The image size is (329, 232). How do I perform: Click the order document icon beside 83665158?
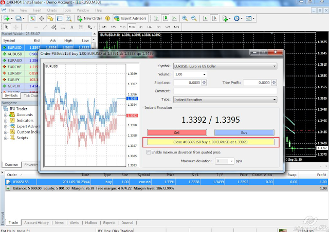point(8,182)
